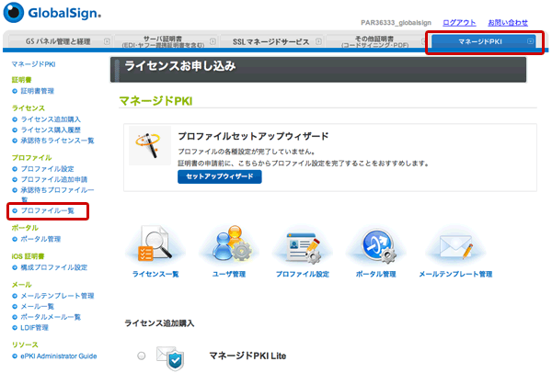552x373 pixels.
Task: Switch to the GSパネル管理と経理 tab
Action: [x=59, y=41]
